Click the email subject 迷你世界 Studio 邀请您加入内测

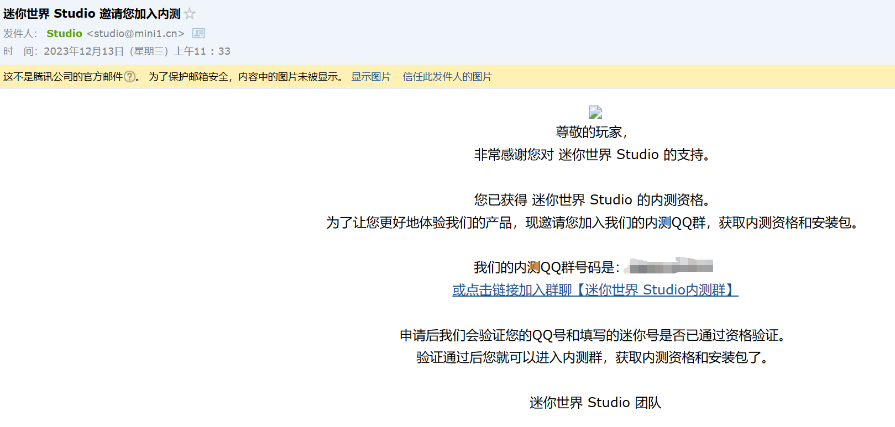pyautogui.click(x=92, y=14)
